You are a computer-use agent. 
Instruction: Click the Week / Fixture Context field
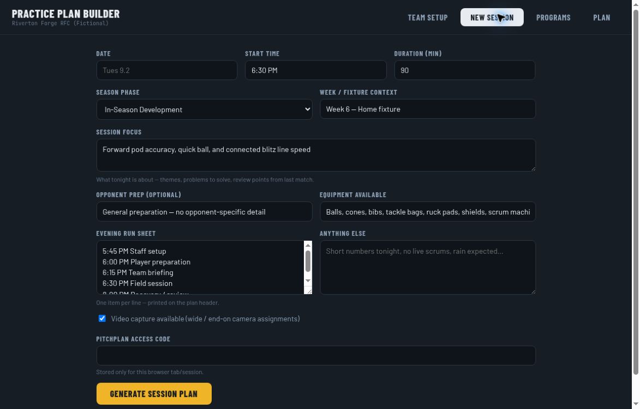click(x=427, y=109)
